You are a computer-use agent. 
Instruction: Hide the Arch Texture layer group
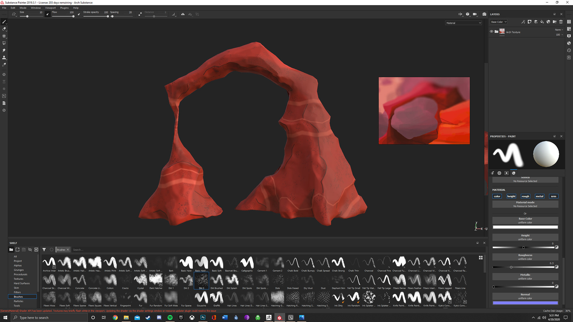point(491,31)
